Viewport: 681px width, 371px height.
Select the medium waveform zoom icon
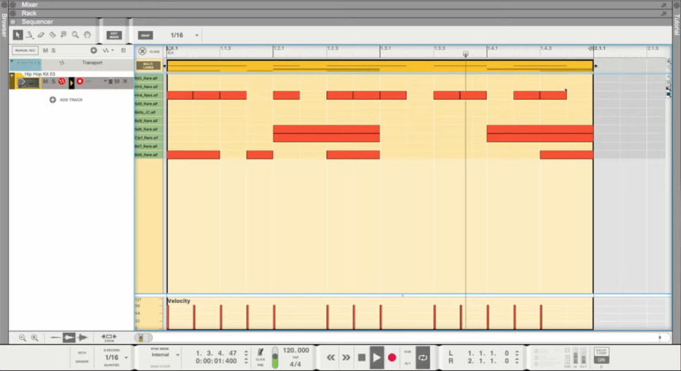pos(69,338)
